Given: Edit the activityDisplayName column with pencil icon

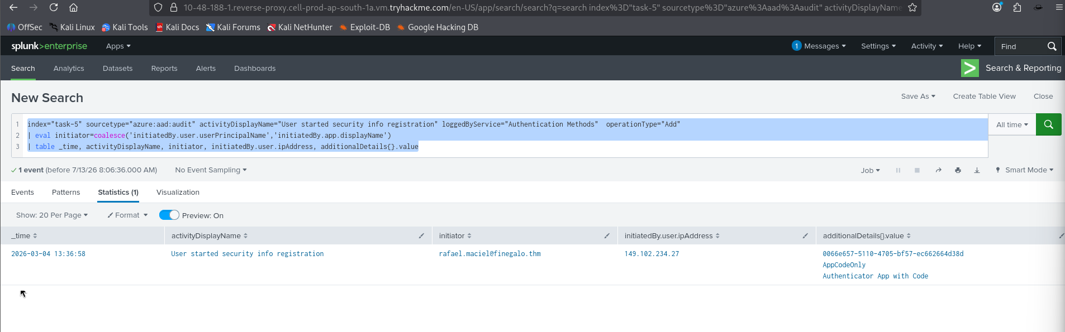Looking at the screenshot, I should pyautogui.click(x=421, y=236).
